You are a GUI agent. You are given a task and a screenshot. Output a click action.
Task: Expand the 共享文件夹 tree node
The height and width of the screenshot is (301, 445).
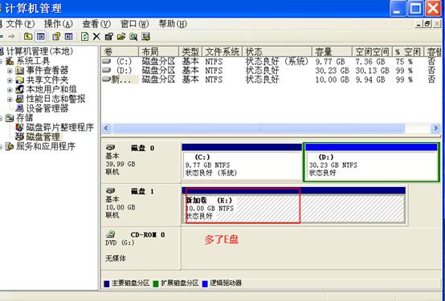click(10, 80)
